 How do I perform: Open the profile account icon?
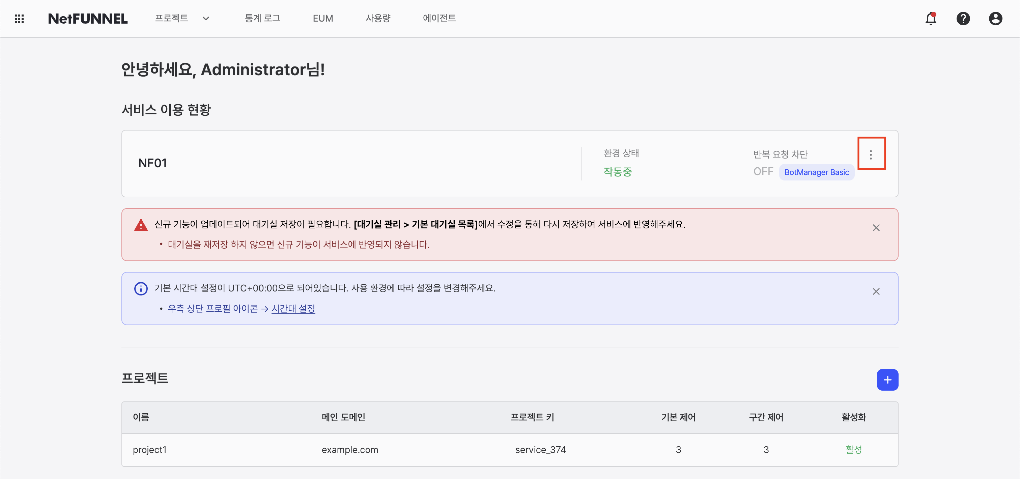[995, 19]
